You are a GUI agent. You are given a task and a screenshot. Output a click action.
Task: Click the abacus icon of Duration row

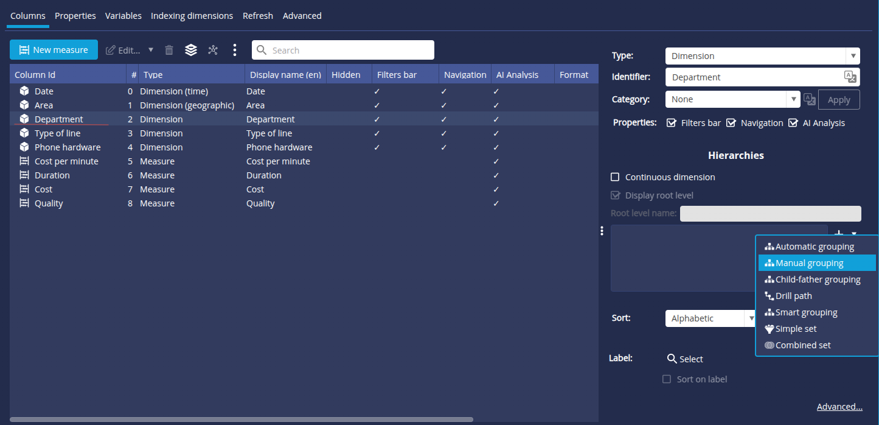24,175
